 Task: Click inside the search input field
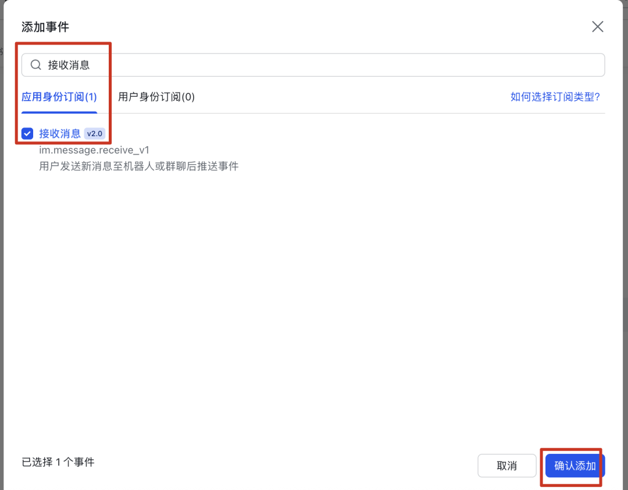tap(233, 65)
